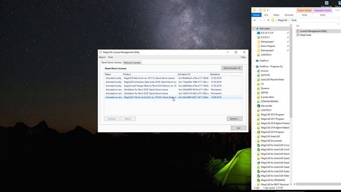Open the Görünüm ribbon tab in File Explorer

(x=289, y=15)
